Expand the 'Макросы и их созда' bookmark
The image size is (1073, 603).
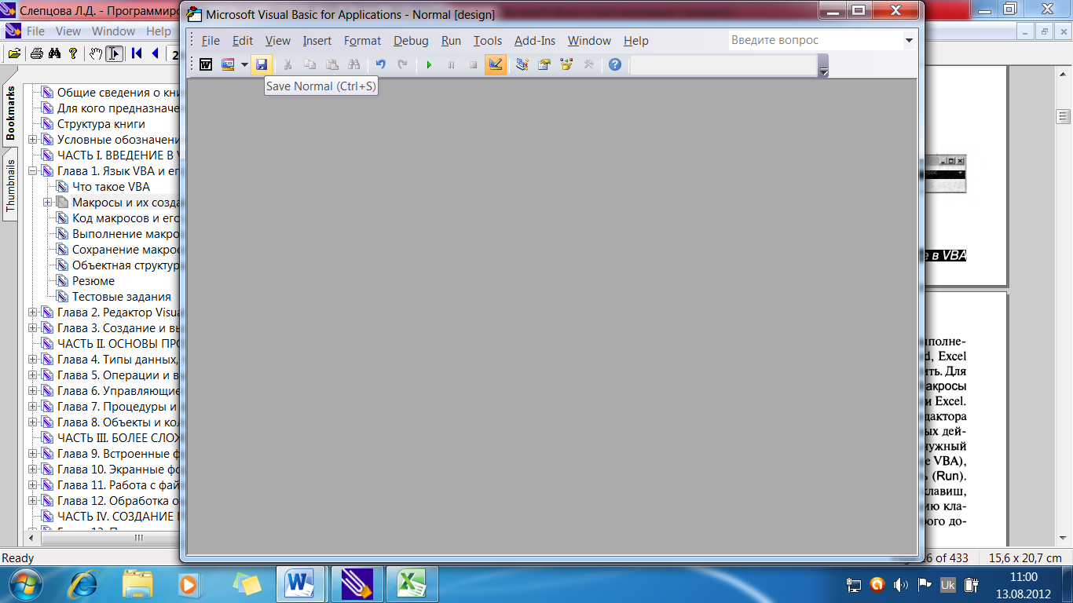(48, 203)
